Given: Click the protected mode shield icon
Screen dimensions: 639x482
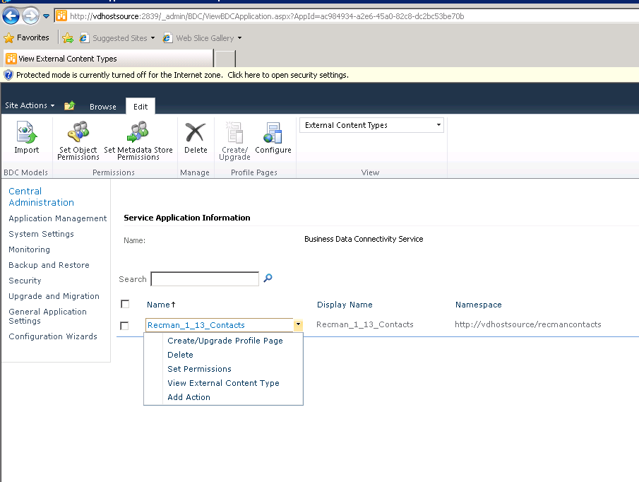Looking at the screenshot, I should tap(8, 75).
